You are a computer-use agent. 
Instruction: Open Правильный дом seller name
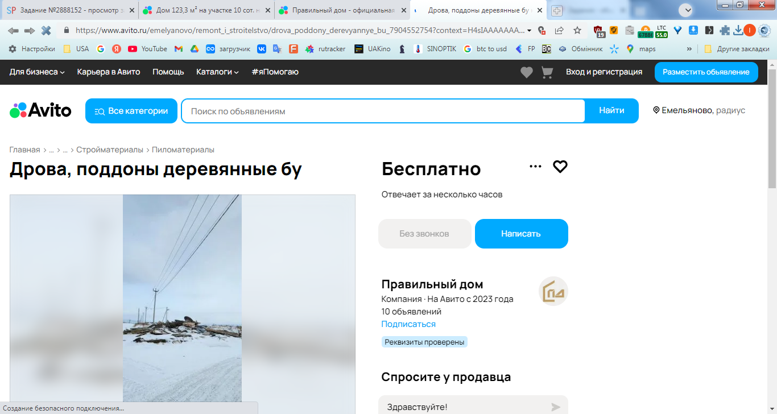point(432,284)
